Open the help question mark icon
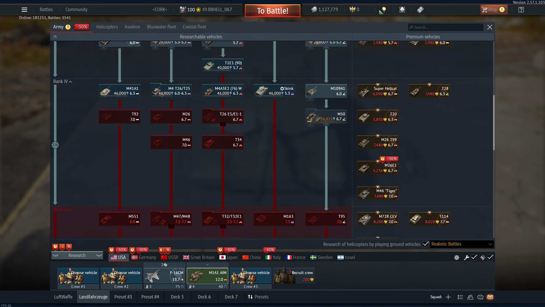The width and height of the screenshot is (545, 307). (521, 10)
